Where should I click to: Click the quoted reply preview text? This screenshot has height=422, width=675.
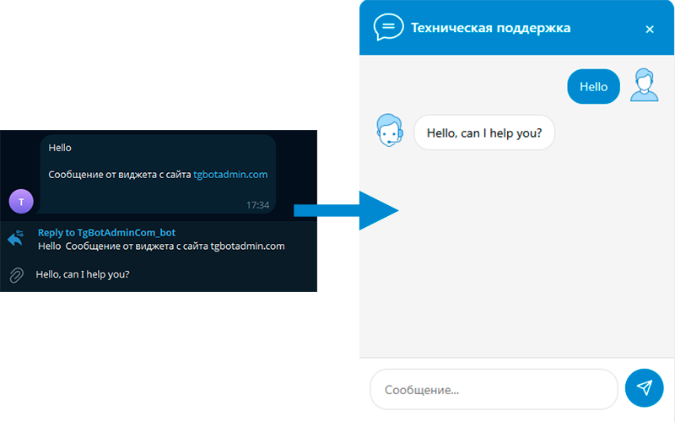(x=161, y=246)
